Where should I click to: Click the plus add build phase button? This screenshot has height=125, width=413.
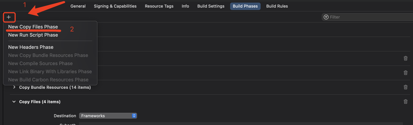tap(9, 17)
